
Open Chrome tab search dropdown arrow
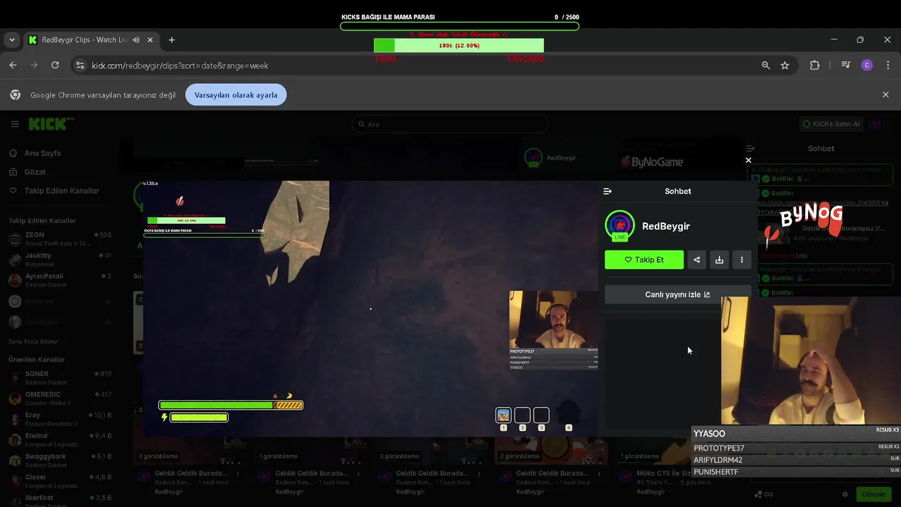coord(12,40)
